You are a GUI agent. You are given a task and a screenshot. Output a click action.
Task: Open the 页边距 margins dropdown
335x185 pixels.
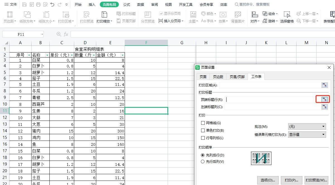point(9,17)
